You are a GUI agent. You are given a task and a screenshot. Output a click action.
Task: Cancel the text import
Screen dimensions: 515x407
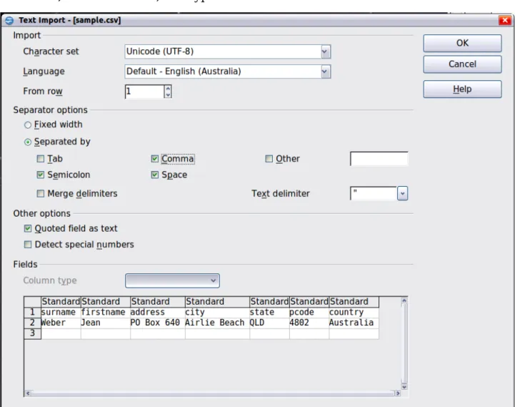(x=462, y=64)
